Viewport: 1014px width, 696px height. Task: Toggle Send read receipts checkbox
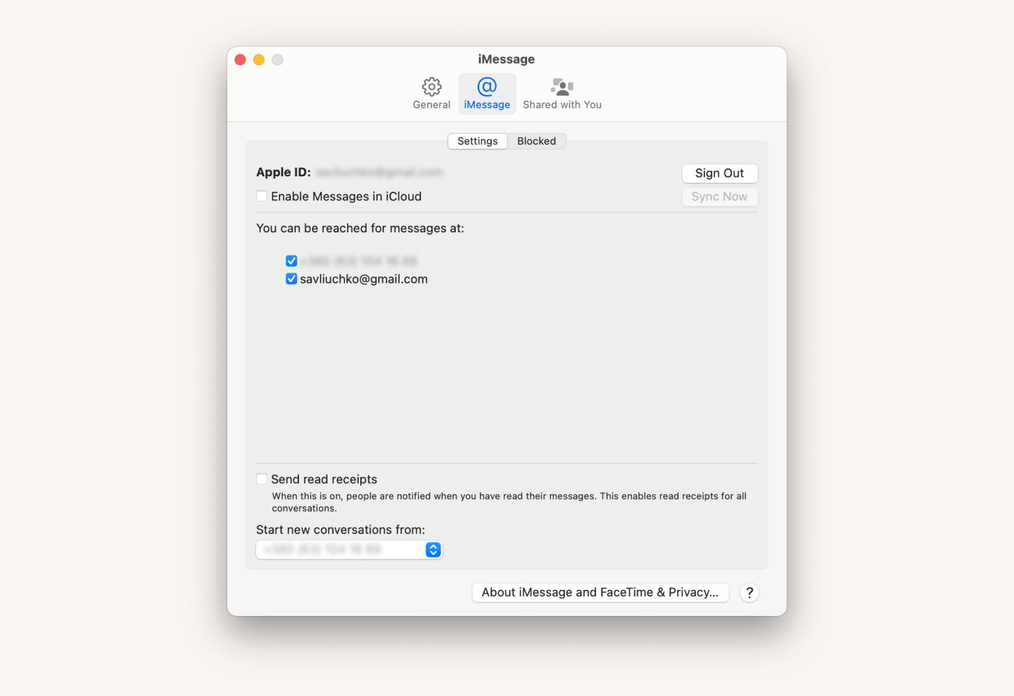coord(261,479)
